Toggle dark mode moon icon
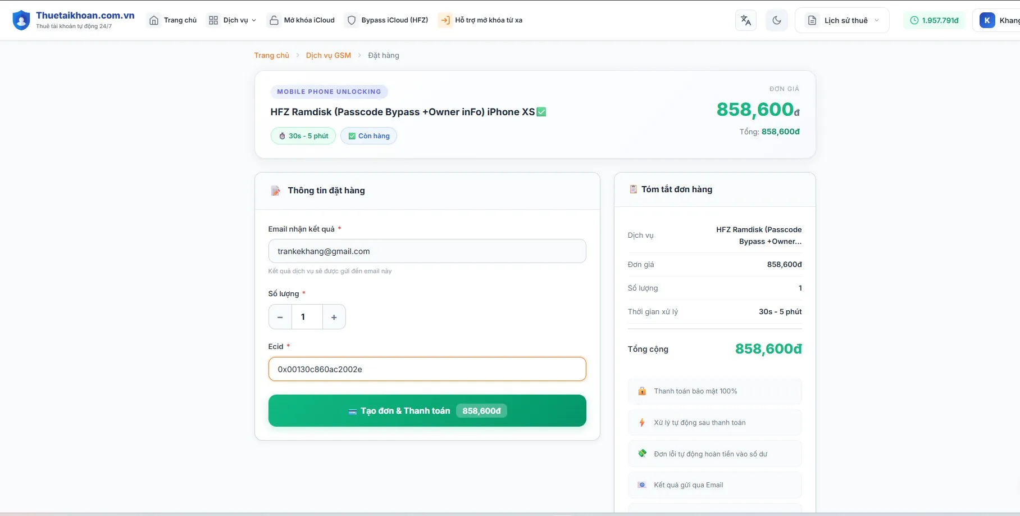 [x=777, y=20]
